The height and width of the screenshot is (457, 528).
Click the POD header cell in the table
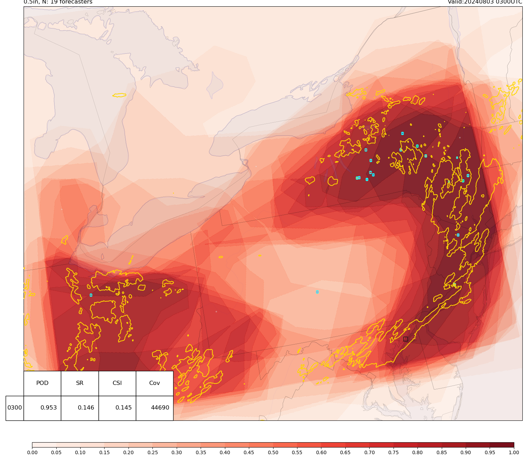tap(42, 383)
